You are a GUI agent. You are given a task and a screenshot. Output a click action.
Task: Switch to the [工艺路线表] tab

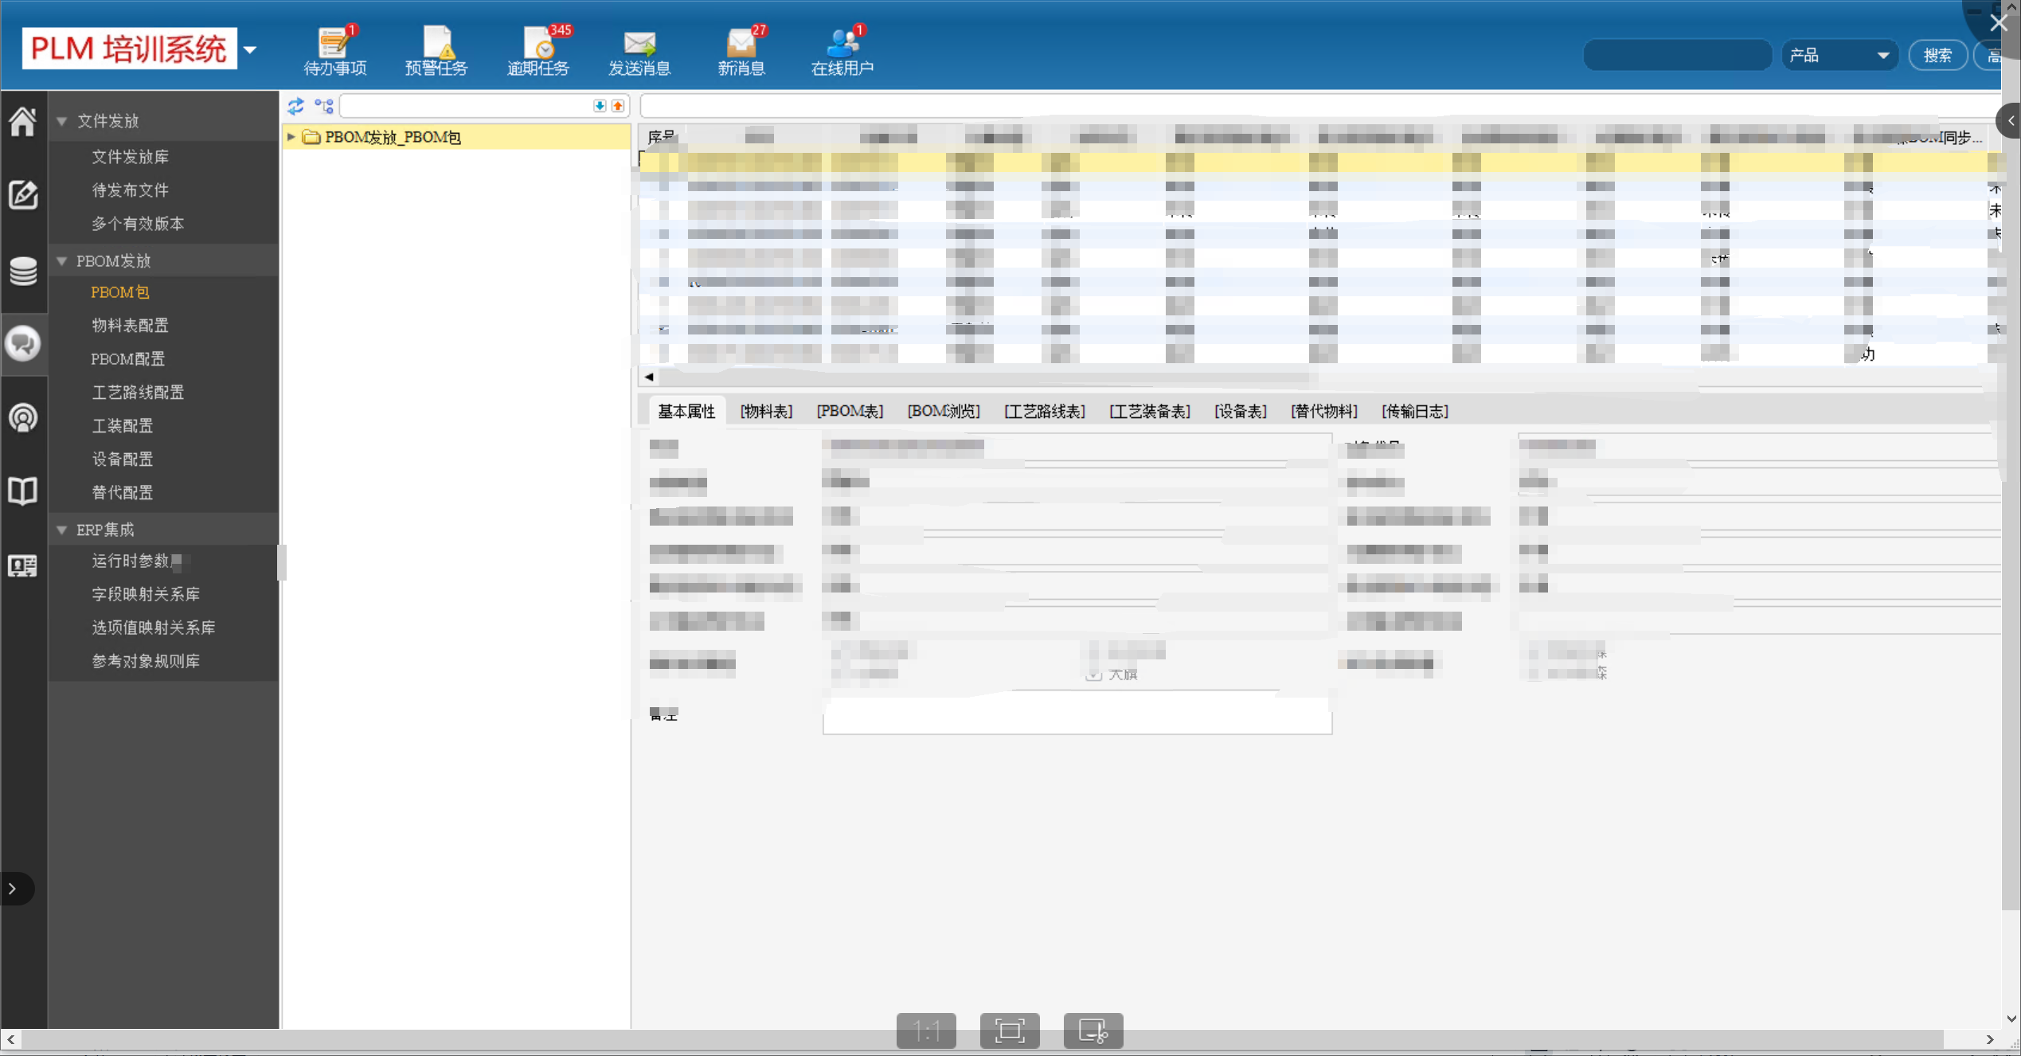(1044, 411)
